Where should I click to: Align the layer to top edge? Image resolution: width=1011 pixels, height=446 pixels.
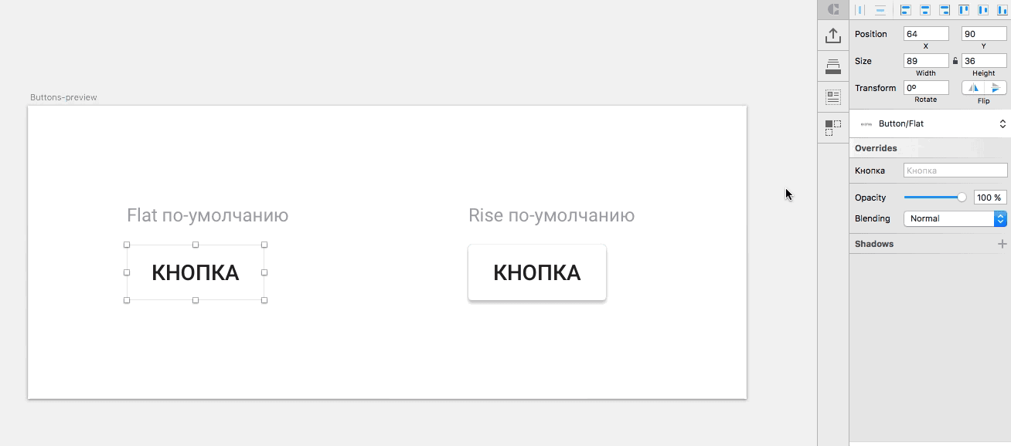[x=964, y=10]
